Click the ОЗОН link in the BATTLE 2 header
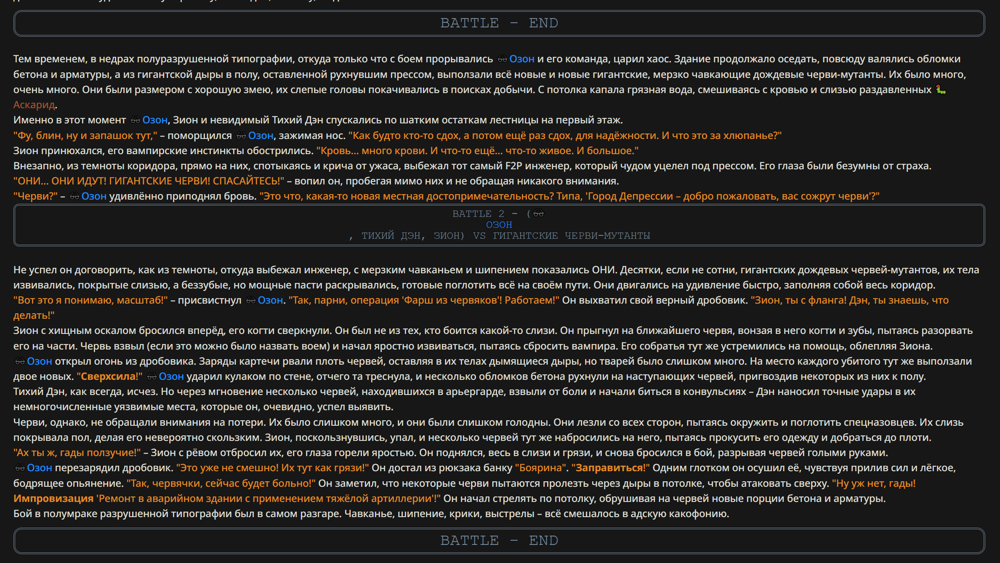This screenshot has width=1000, height=563. point(499,225)
